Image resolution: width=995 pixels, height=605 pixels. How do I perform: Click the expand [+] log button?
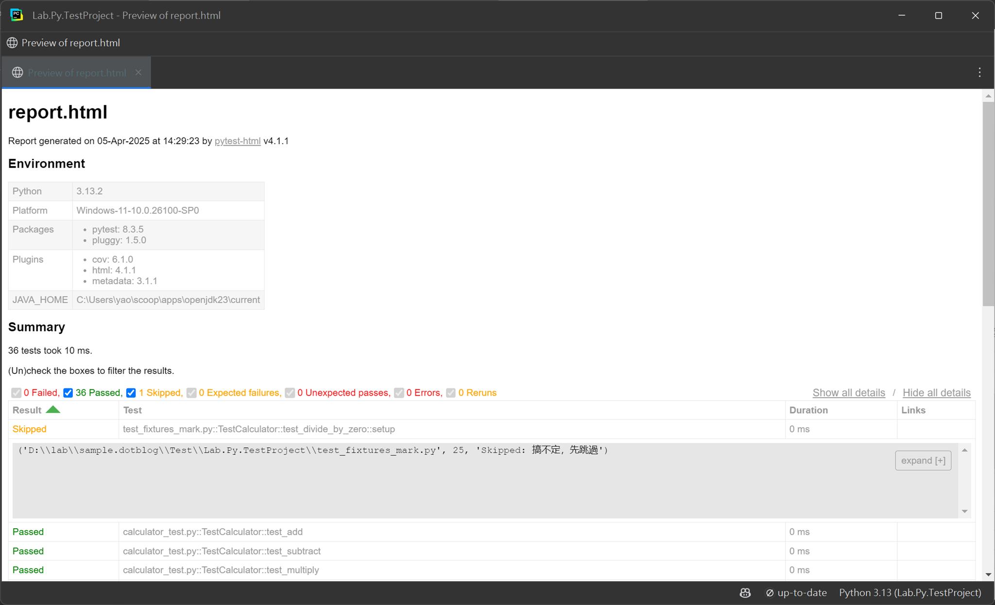(923, 460)
